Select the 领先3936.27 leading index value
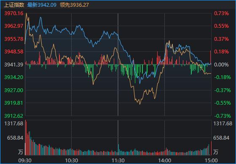The image size is (236, 164). coord(74,5)
